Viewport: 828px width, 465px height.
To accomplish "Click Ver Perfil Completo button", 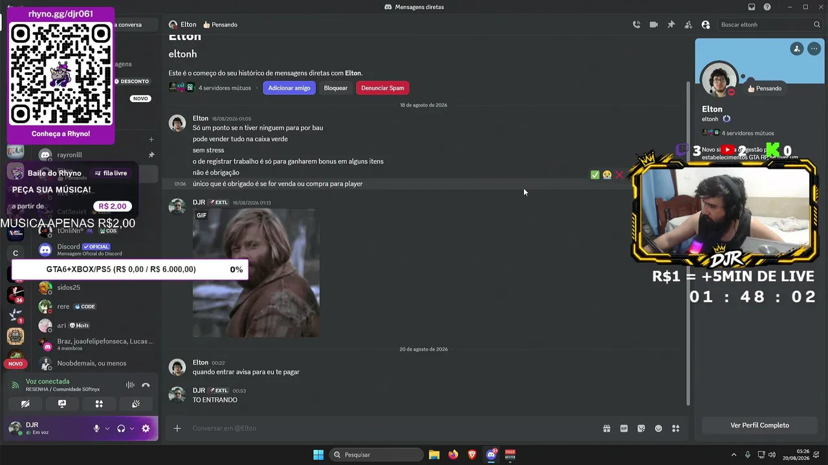I will [x=759, y=426].
